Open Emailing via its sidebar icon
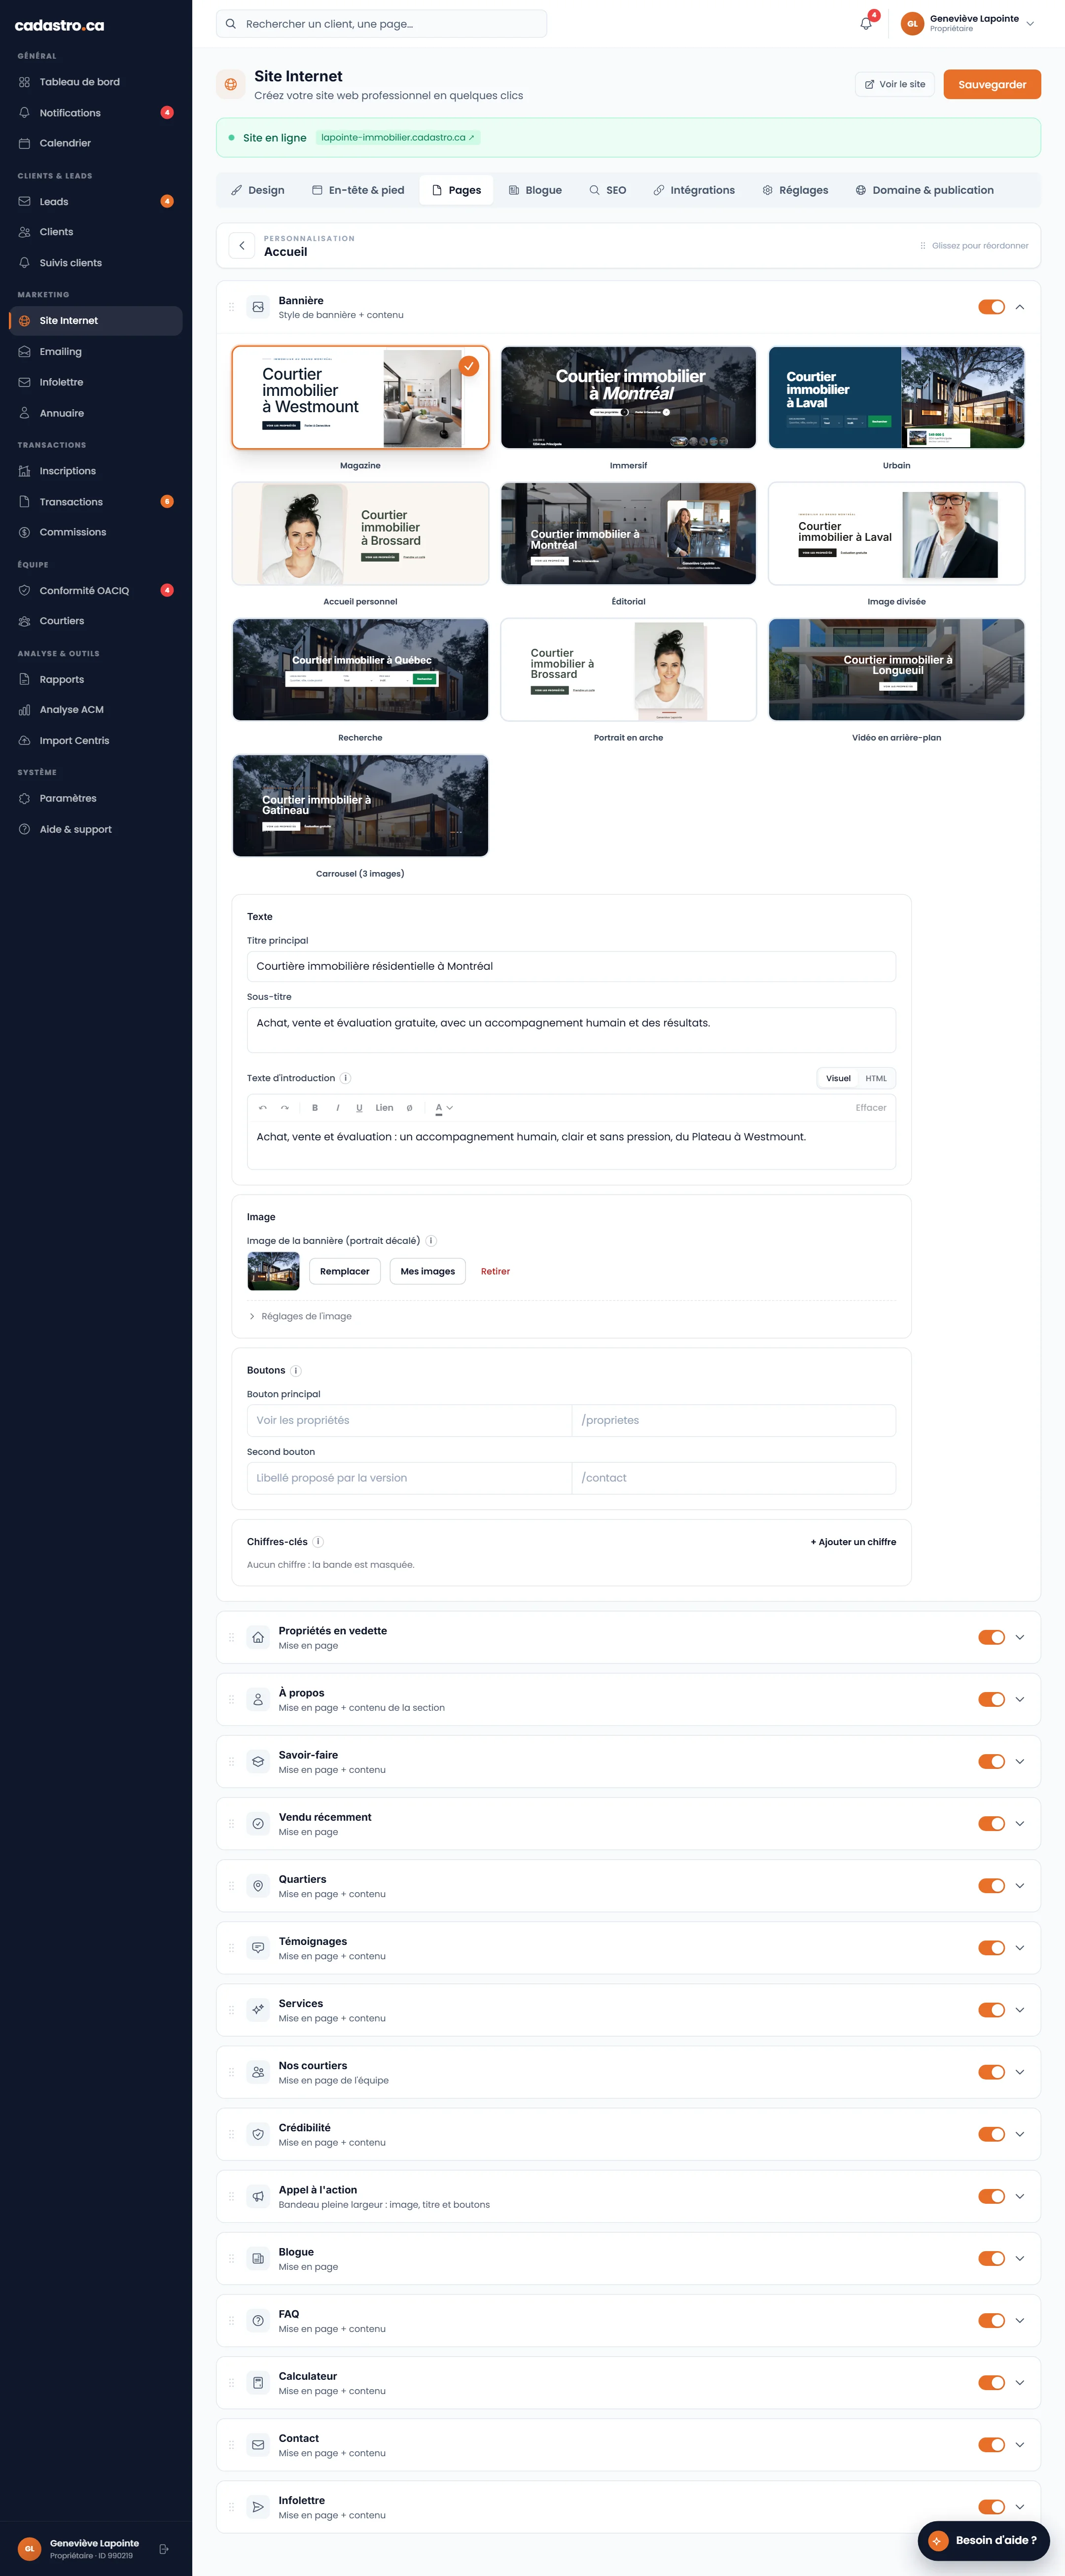The height and width of the screenshot is (2576, 1065). coord(24,352)
